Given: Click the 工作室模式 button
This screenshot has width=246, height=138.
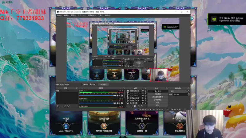Looking at the screenshot, I should [158, 100].
